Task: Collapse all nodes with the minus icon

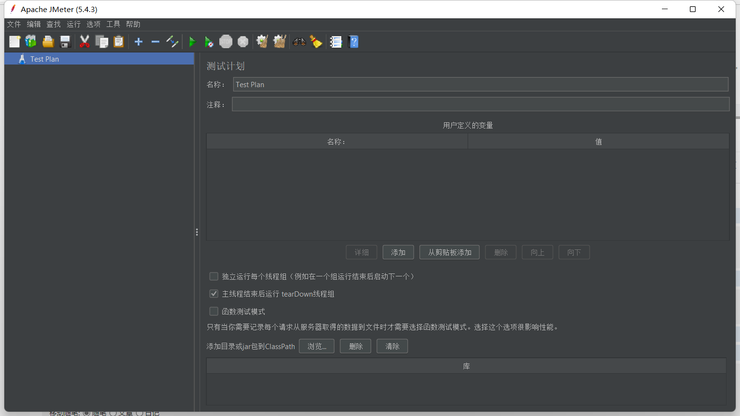Action: coord(155,42)
